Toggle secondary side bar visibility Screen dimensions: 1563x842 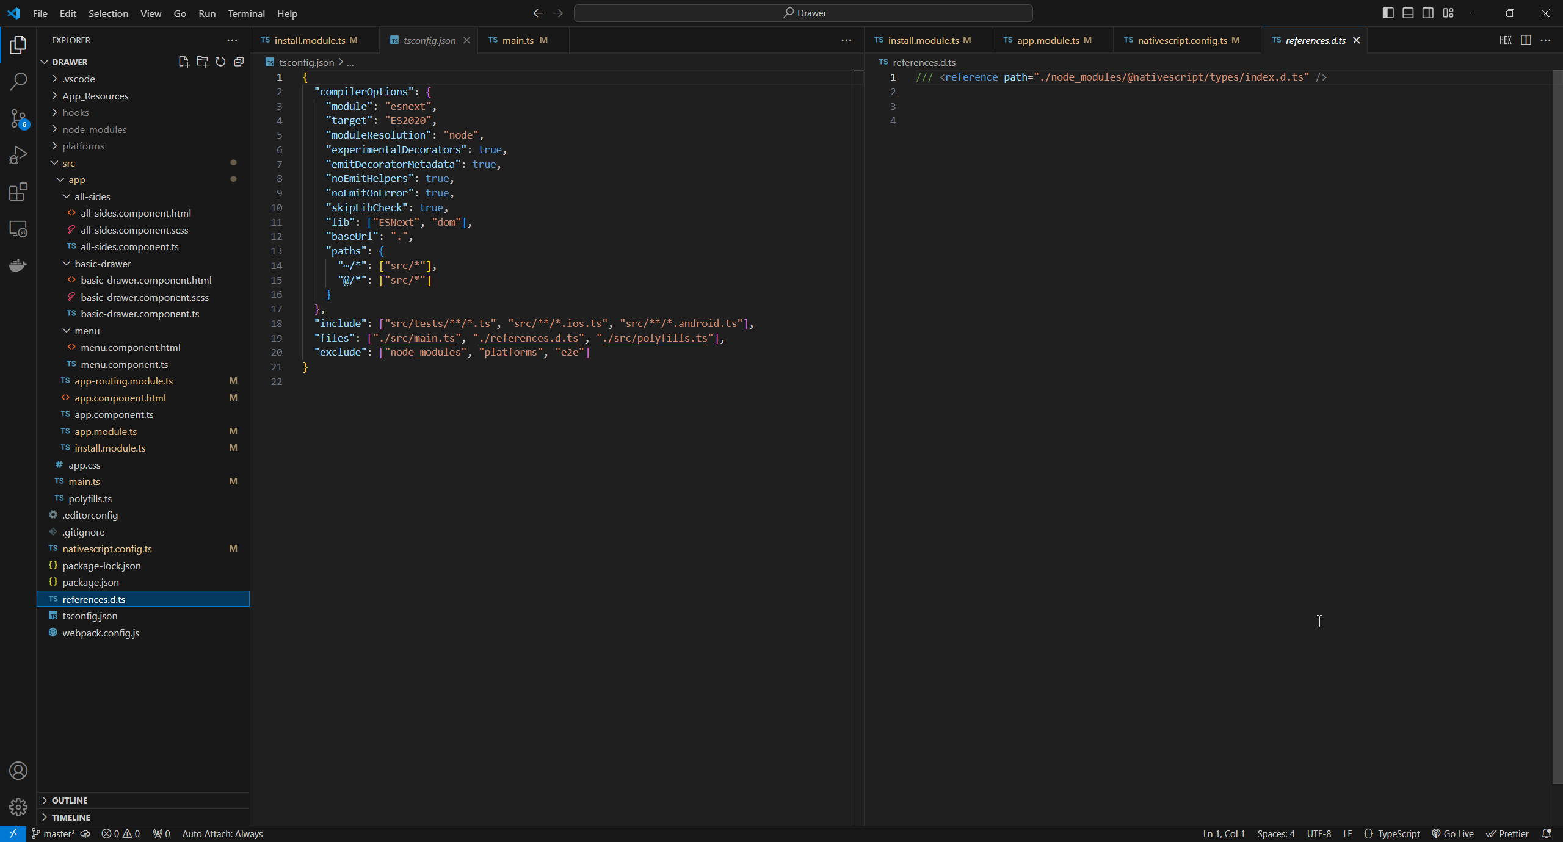click(1428, 13)
